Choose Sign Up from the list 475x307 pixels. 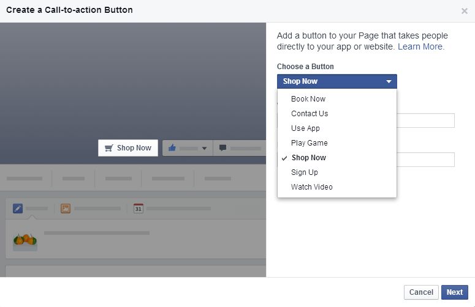point(305,172)
